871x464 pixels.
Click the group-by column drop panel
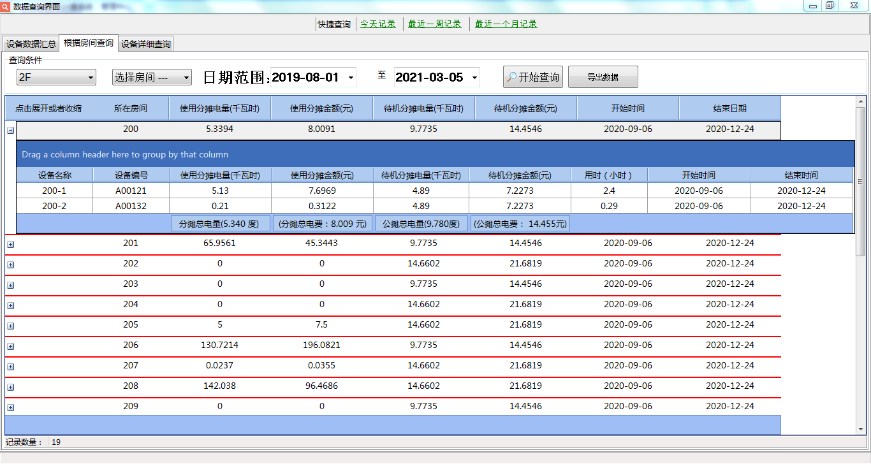click(435, 154)
